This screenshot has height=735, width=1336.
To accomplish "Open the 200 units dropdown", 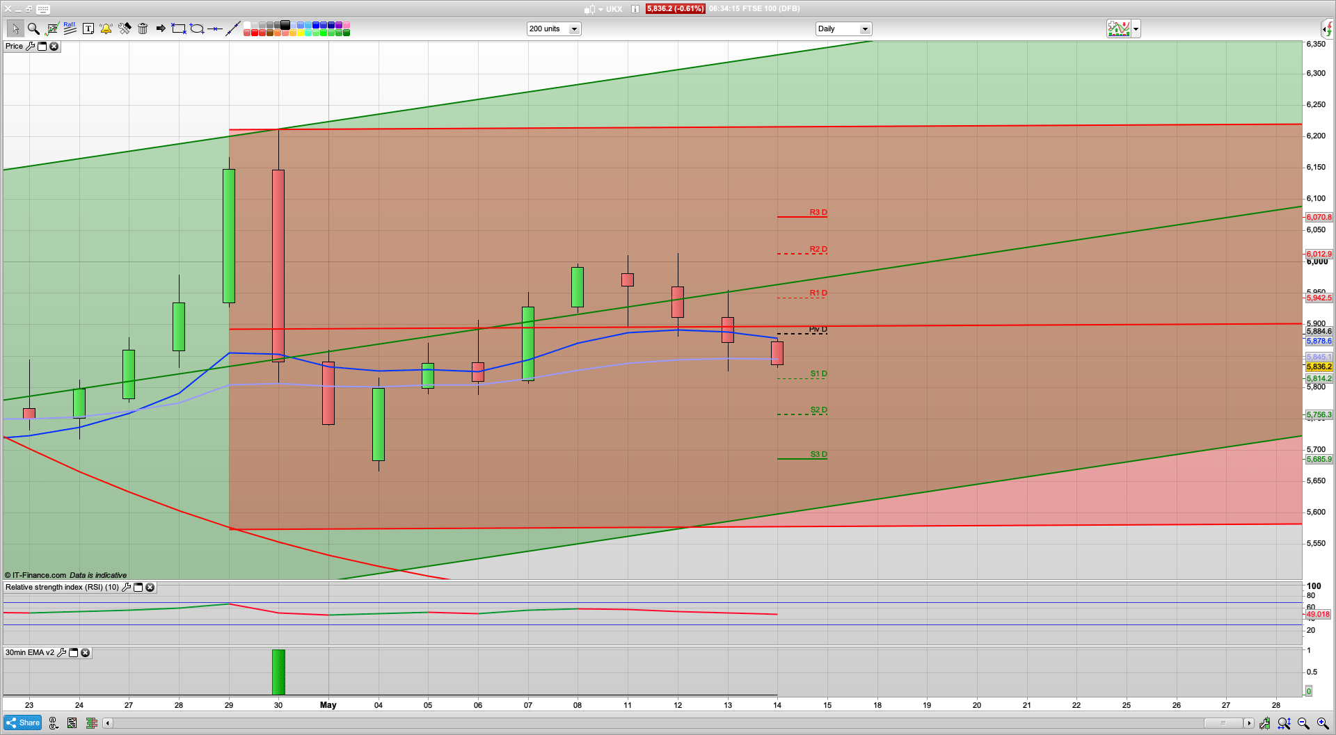I will (553, 29).
